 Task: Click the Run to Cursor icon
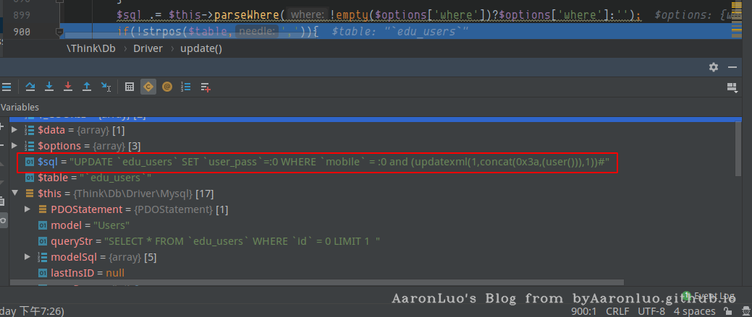(106, 87)
